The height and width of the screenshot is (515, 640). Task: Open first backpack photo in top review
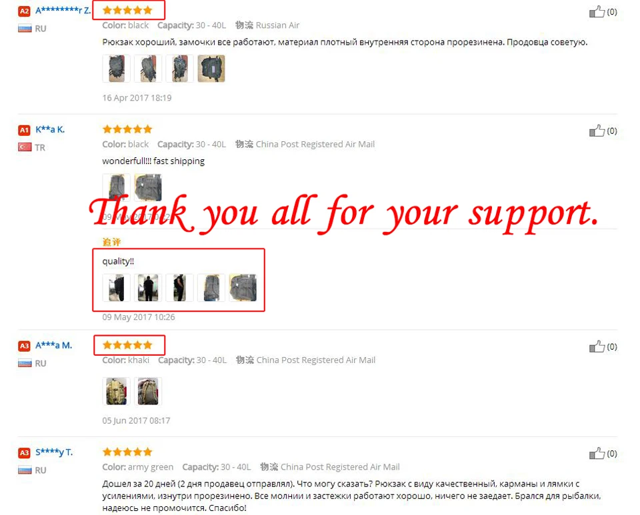pos(116,69)
